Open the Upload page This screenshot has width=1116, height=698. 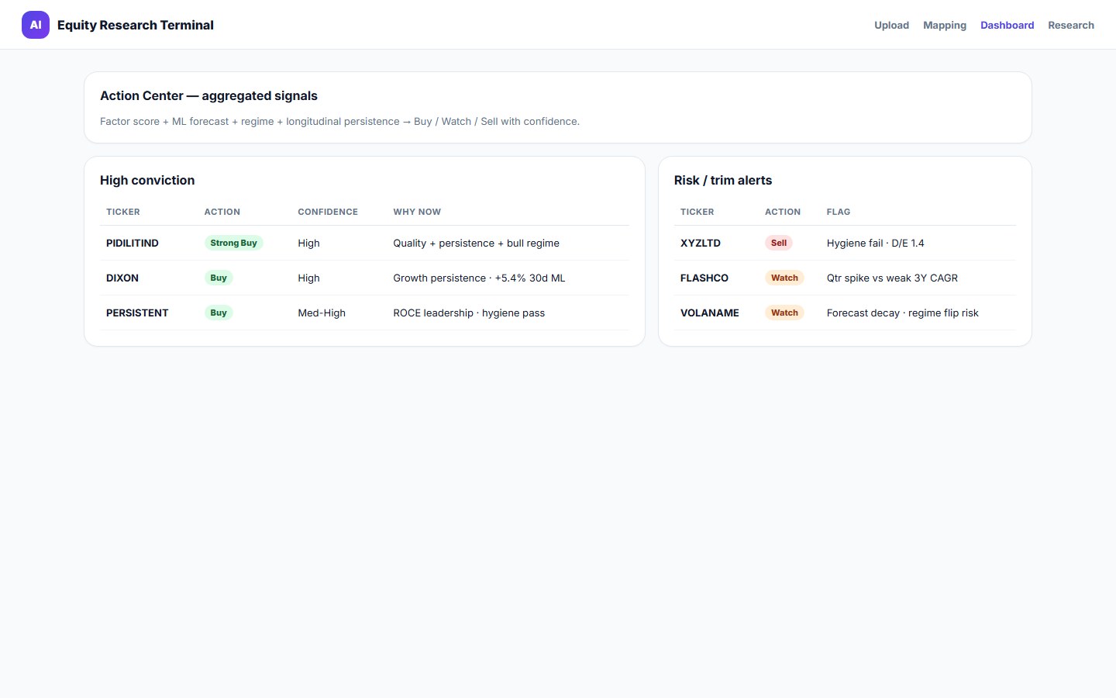[891, 25]
